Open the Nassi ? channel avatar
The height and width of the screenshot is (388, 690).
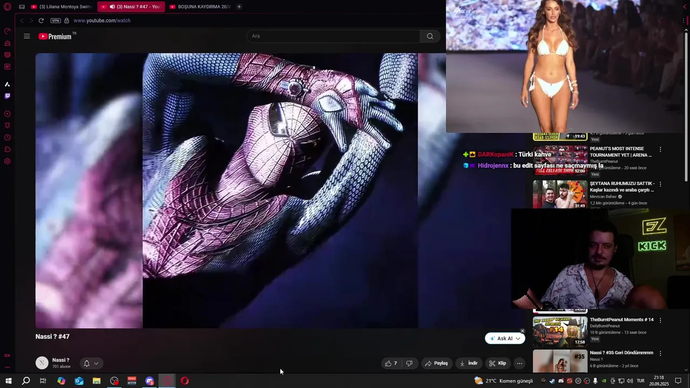(x=42, y=363)
